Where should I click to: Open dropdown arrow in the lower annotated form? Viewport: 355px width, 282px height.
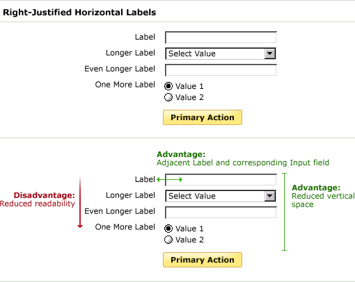pos(270,196)
